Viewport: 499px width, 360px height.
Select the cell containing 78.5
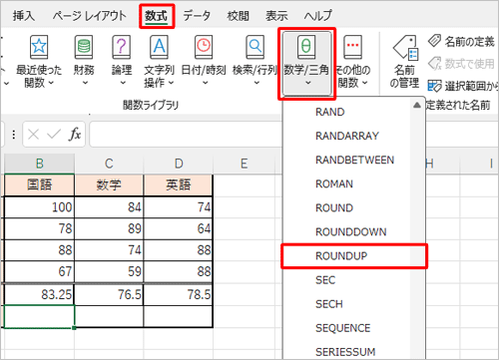[179, 294]
